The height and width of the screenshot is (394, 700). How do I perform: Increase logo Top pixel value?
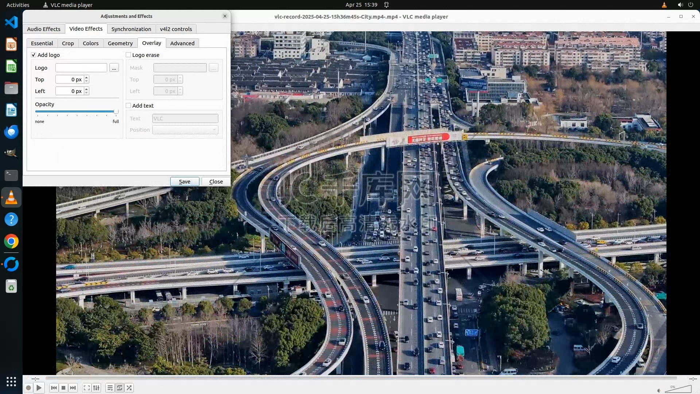click(86, 78)
